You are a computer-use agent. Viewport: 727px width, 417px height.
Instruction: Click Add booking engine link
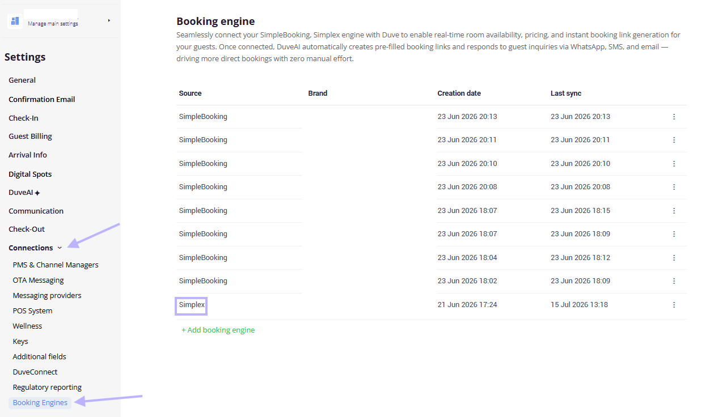pyautogui.click(x=218, y=330)
